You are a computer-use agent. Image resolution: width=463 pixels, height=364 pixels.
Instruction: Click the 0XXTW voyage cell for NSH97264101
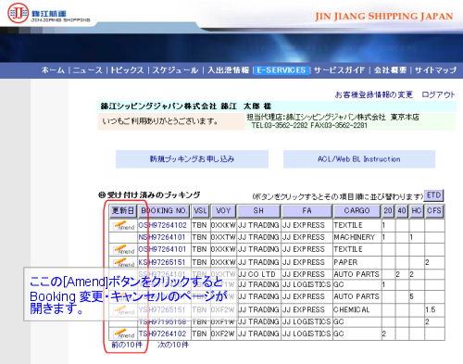(x=223, y=237)
